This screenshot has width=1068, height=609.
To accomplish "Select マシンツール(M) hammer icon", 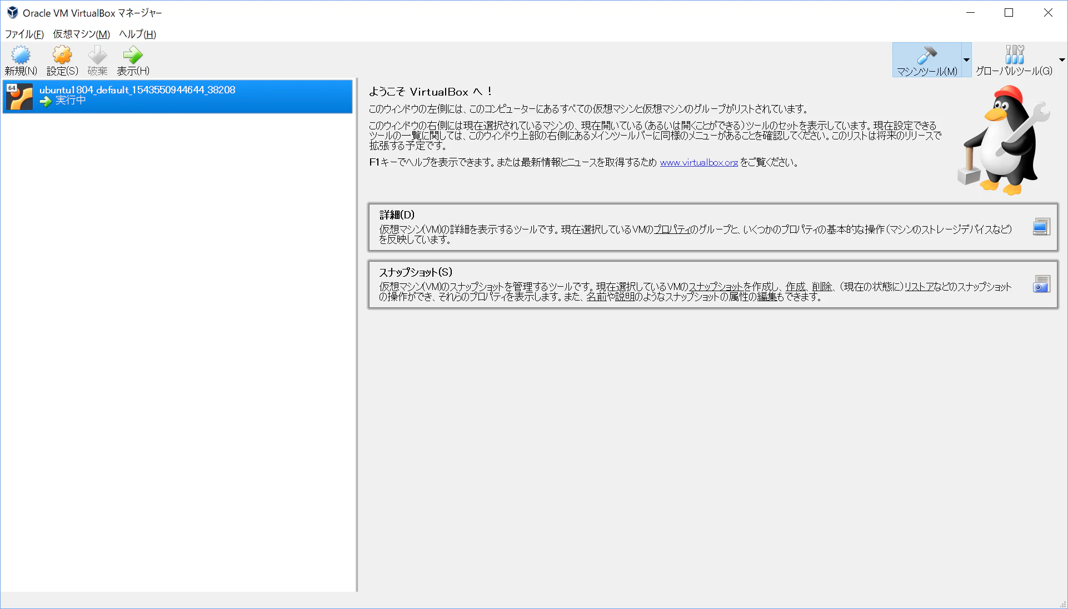I will (x=927, y=55).
